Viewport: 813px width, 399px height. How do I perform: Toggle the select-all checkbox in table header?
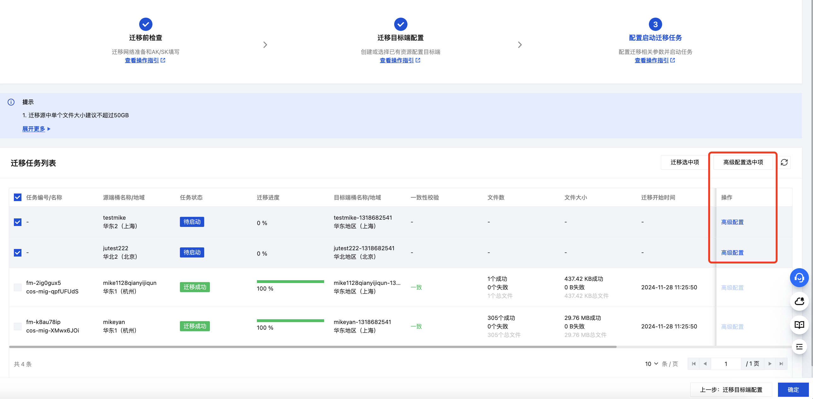[x=18, y=197]
